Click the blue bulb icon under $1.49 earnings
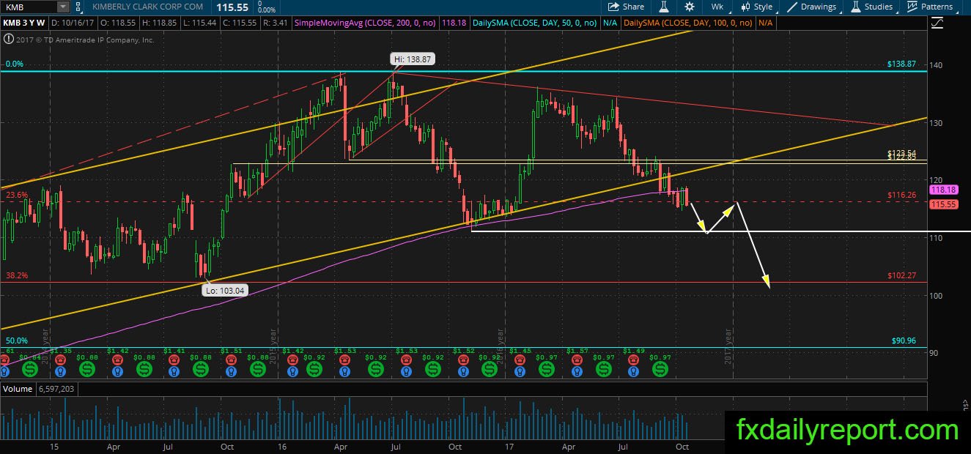The height and width of the screenshot is (454, 971). pos(634,371)
